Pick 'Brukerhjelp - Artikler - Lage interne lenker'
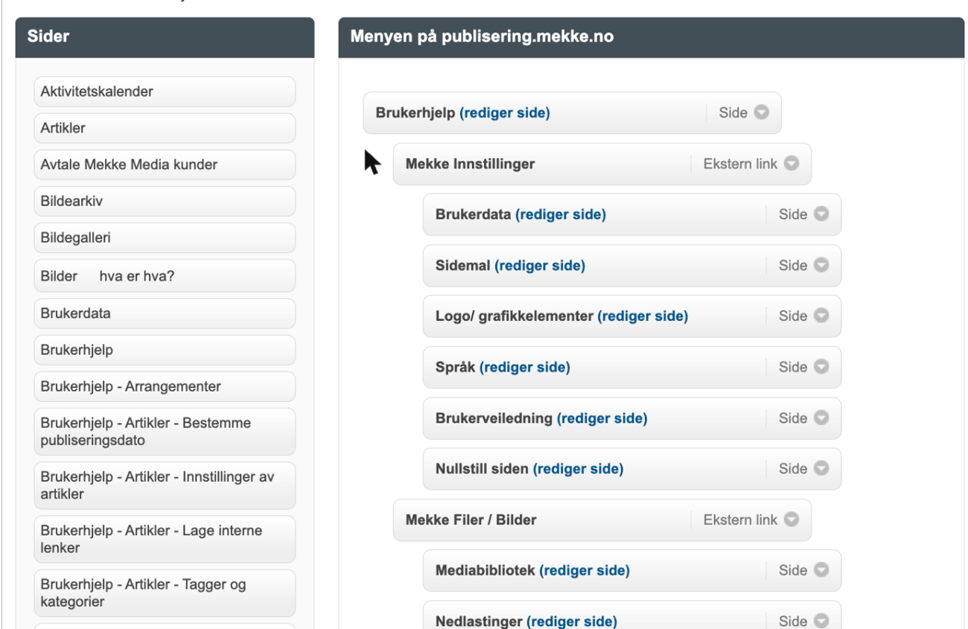This screenshot has width=968, height=629. [x=165, y=539]
